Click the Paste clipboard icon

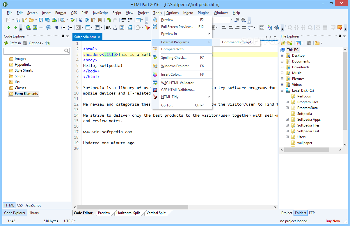[94, 20]
